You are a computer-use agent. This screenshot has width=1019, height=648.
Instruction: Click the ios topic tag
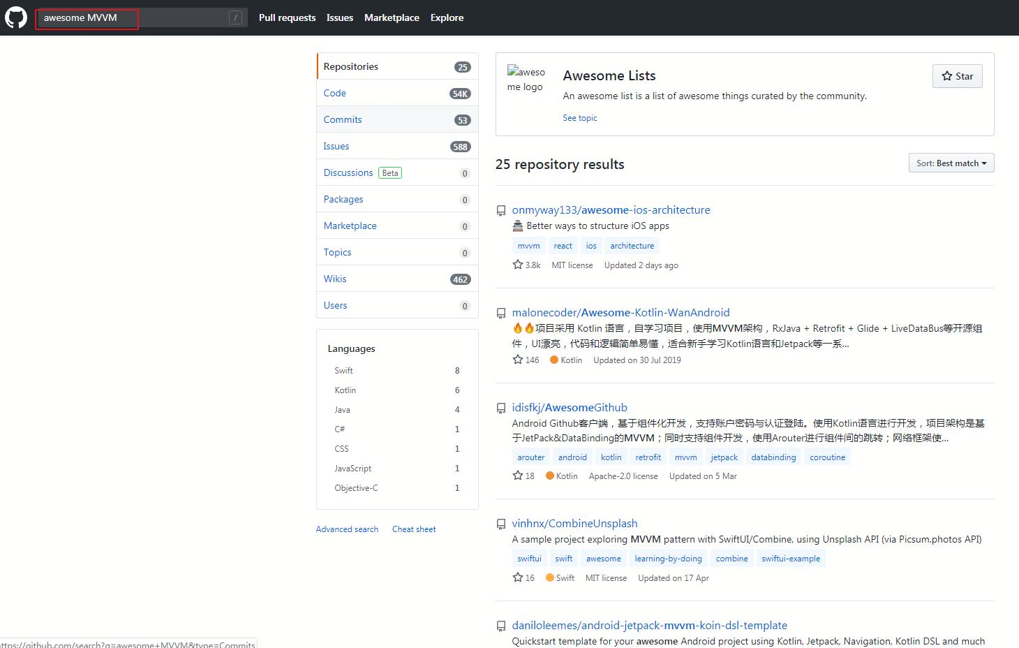(x=591, y=246)
